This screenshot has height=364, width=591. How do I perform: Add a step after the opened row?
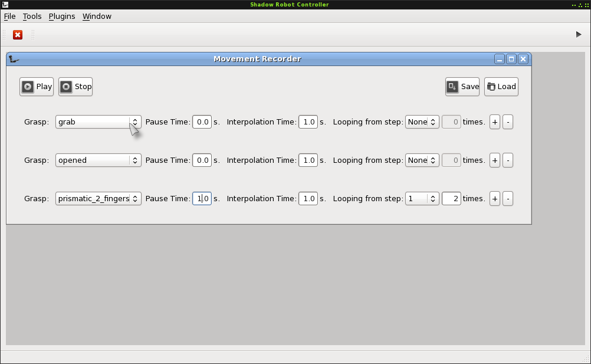[x=495, y=160]
